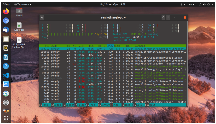
Task: Sort by the MEM% column header
Action: coord(117,46)
